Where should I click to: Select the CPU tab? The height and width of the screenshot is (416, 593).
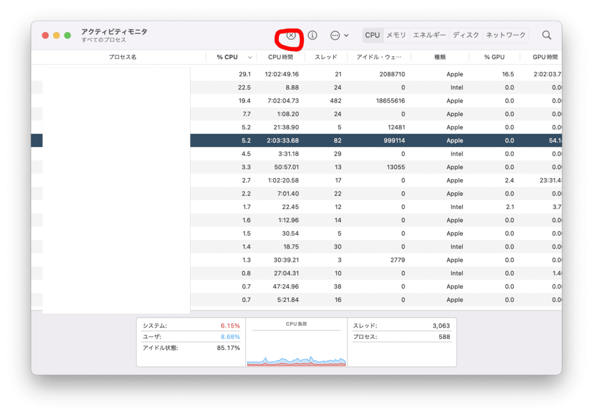(x=372, y=35)
